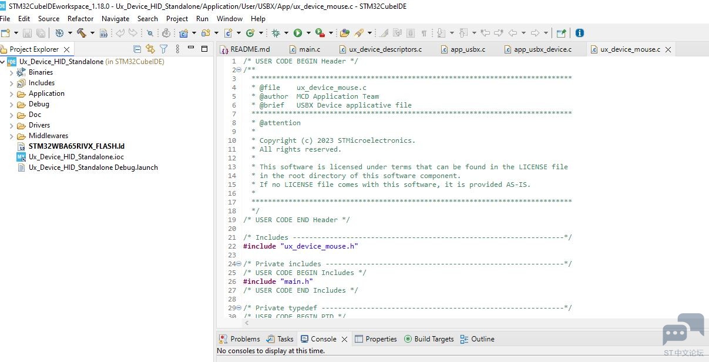Switch to the app_usbx_device.c editor tab
Viewport: 709px width, 362px height.
[x=537, y=49]
